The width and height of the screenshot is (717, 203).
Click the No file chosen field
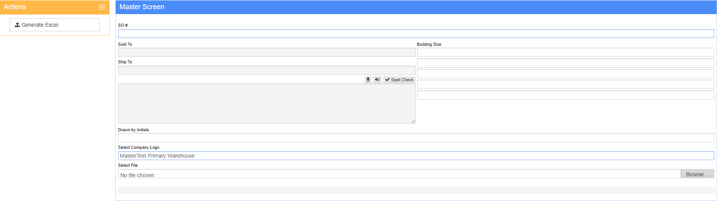[x=399, y=174]
